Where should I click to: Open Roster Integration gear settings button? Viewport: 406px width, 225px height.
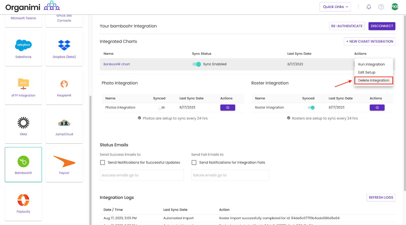pyautogui.click(x=377, y=108)
